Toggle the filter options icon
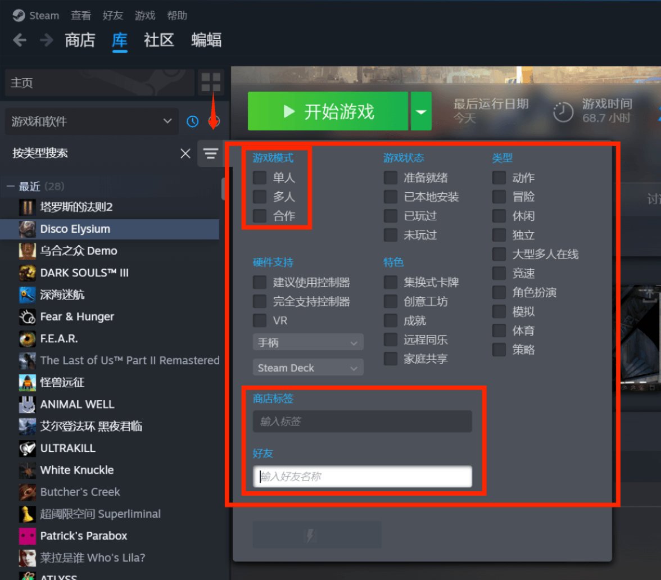The width and height of the screenshot is (661, 580). point(210,153)
